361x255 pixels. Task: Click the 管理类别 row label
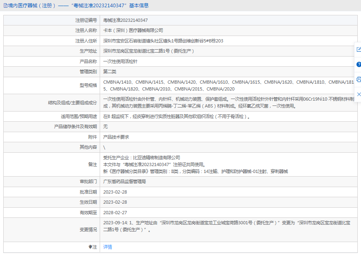click(x=88, y=72)
